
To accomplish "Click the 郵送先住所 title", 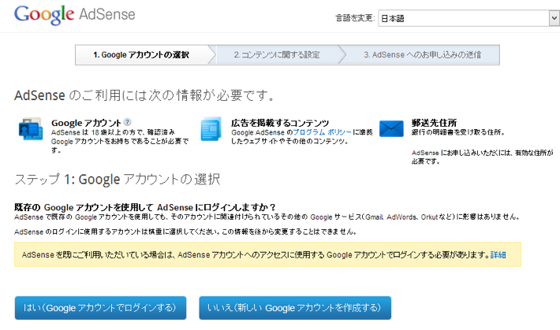I will (434, 123).
